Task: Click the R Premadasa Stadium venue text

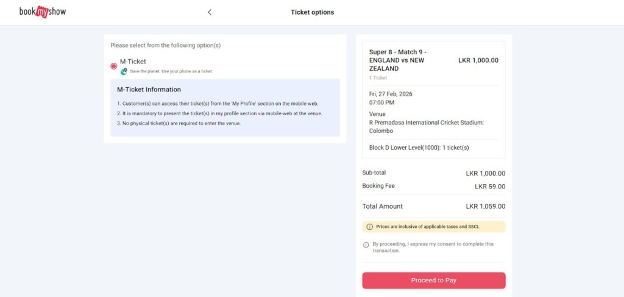Action: coord(426,127)
